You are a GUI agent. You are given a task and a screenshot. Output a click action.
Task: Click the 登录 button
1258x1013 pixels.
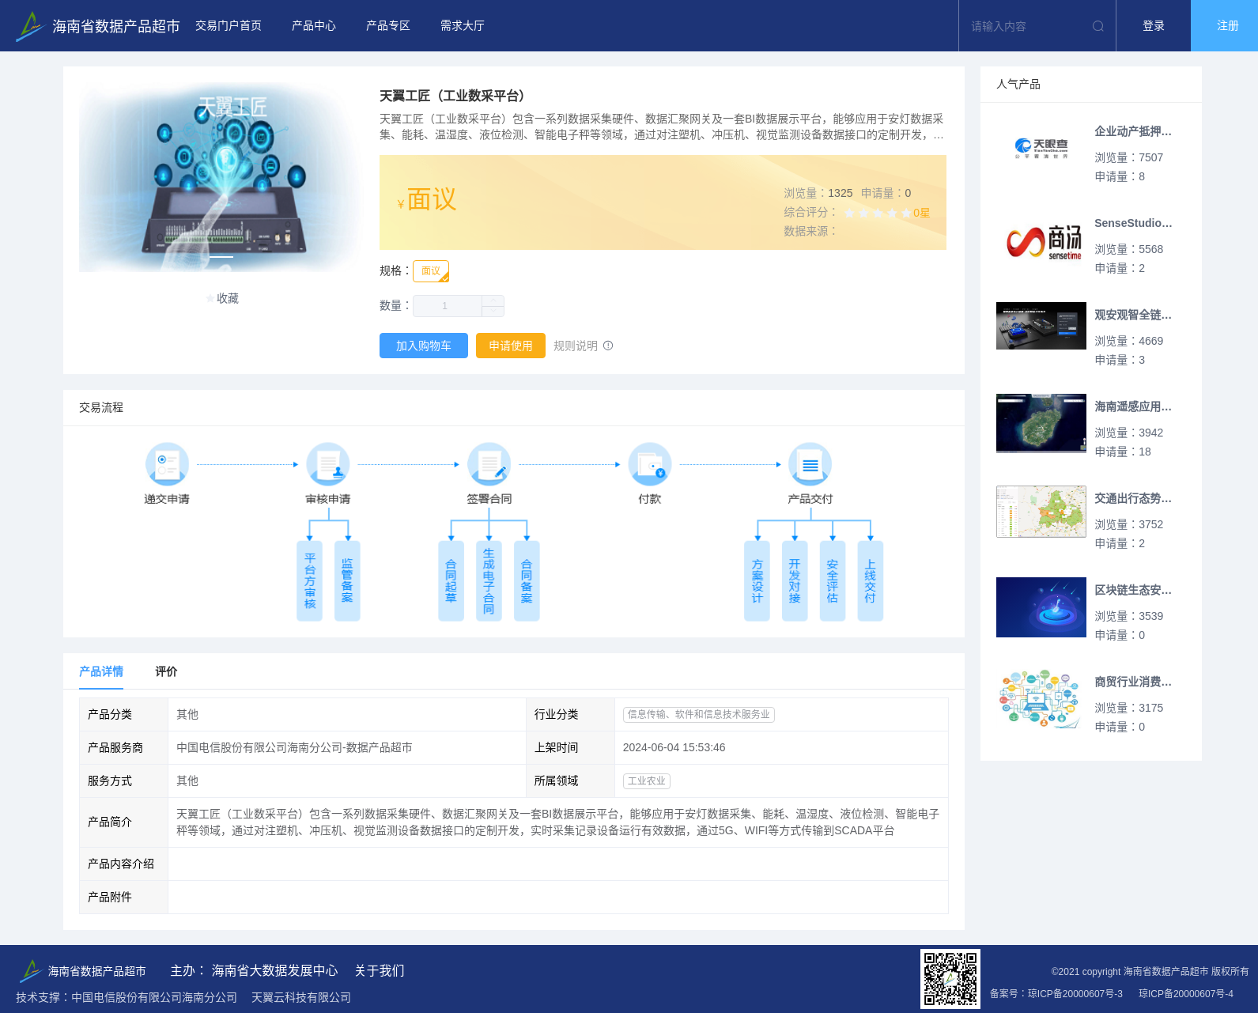coord(1154,26)
